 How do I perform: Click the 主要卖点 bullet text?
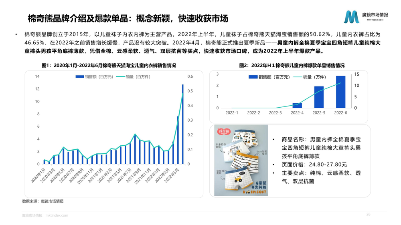(x=321, y=177)
